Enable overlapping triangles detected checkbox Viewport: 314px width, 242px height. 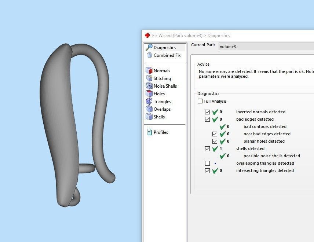coord(208,163)
